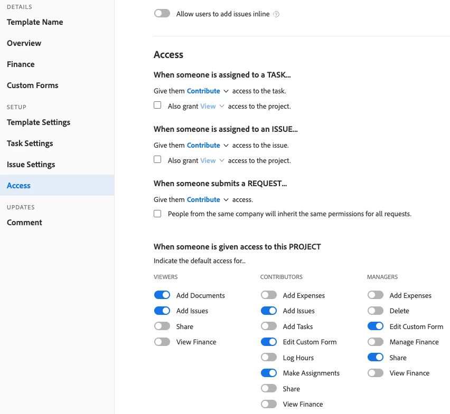Click the help icon beside inline issues
This screenshot has width=450, height=414.
(276, 14)
